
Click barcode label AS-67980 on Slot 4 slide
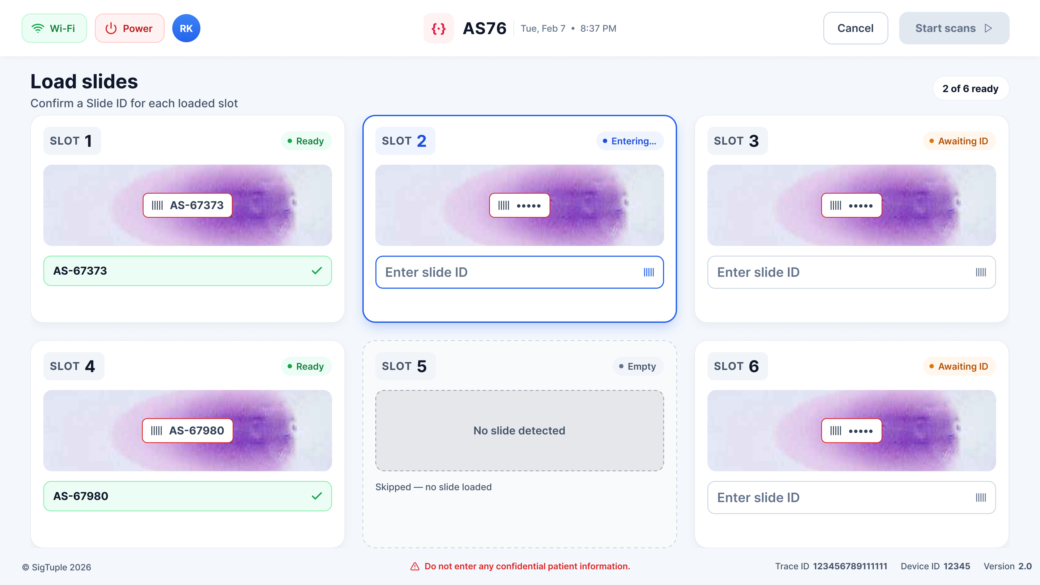pyautogui.click(x=188, y=430)
